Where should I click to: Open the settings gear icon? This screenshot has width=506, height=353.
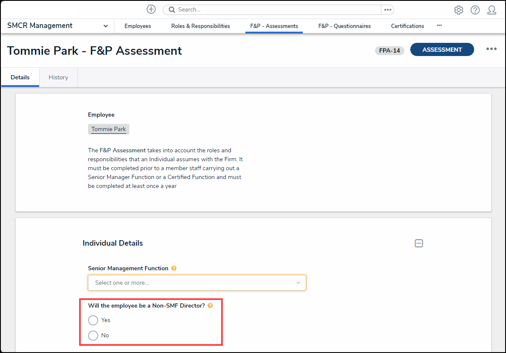pyautogui.click(x=458, y=9)
